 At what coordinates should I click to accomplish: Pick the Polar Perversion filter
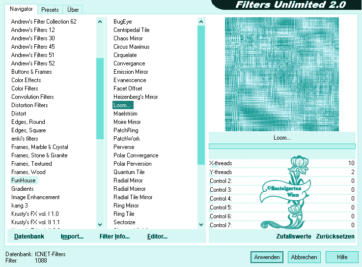click(x=132, y=163)
